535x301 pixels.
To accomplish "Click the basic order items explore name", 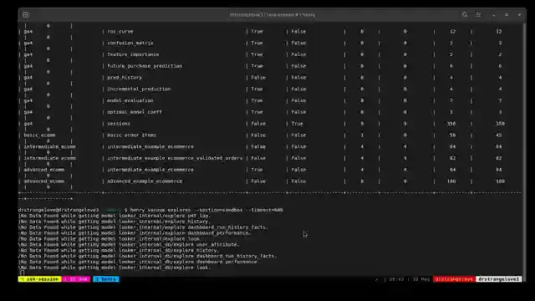I will pos(132,135).
